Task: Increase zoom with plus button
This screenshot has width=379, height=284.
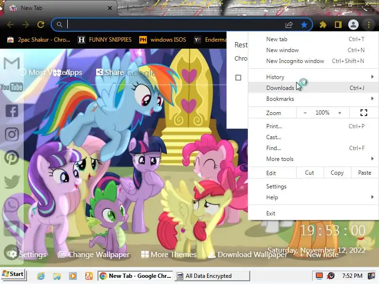Action: tap(340, 113)
